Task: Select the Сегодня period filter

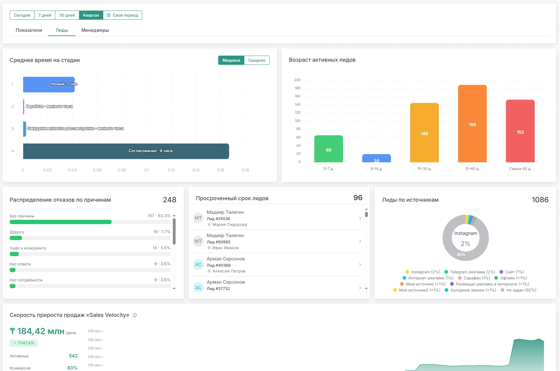Action: pyautogui.click(x=22, y=15)
